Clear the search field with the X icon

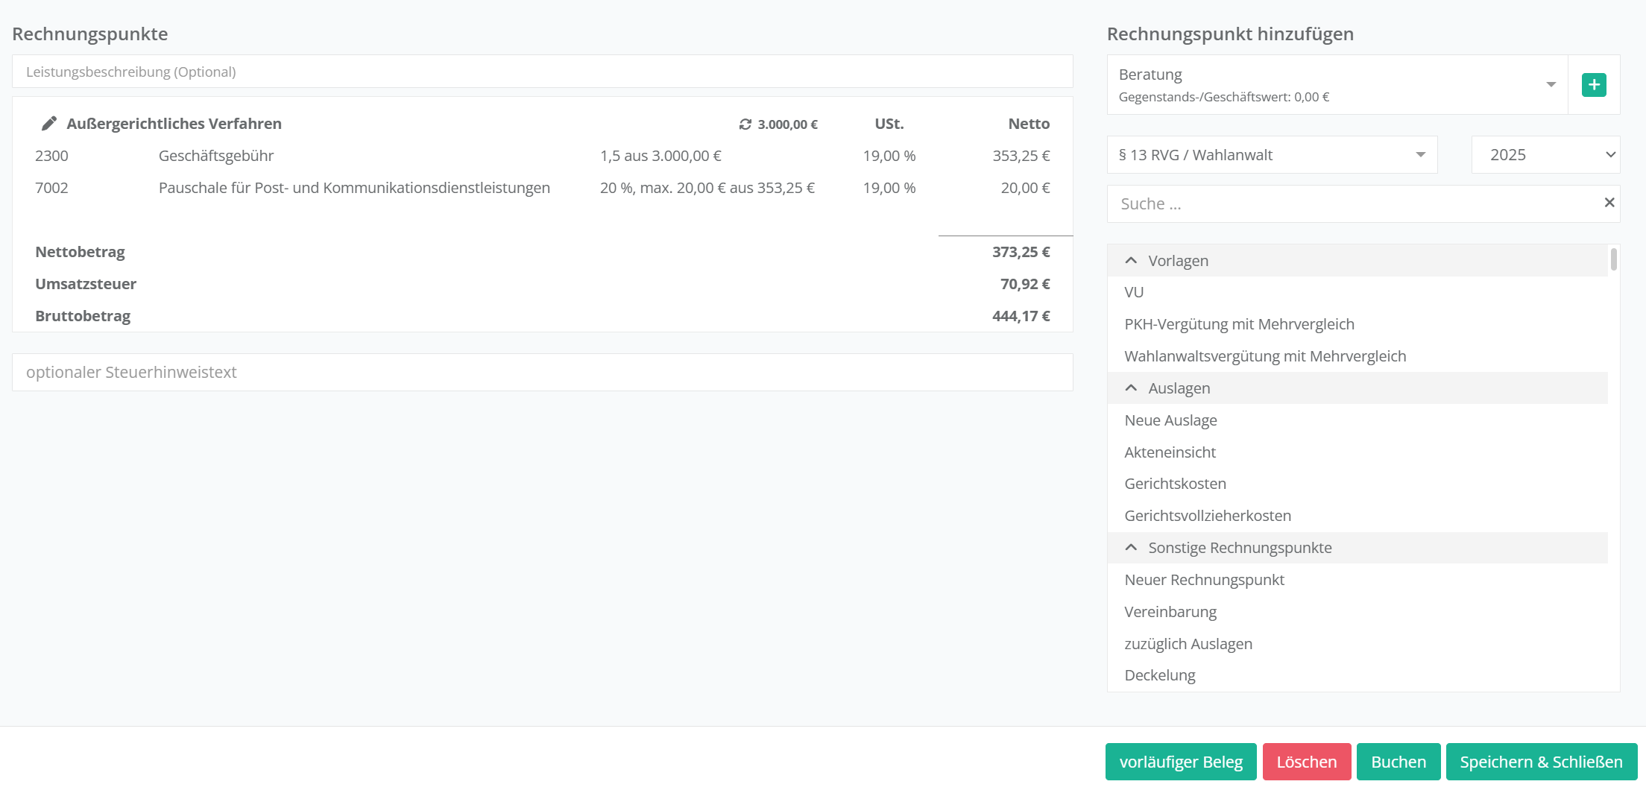click(1609, 203)
